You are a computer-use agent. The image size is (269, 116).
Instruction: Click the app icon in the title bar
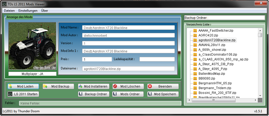pyautogui.click(x=4, y=4)
